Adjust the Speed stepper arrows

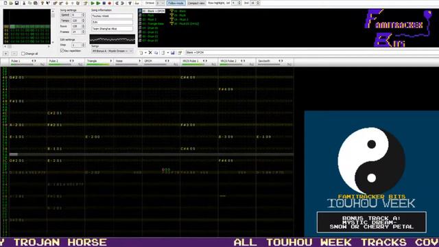(x=83, y=15)
